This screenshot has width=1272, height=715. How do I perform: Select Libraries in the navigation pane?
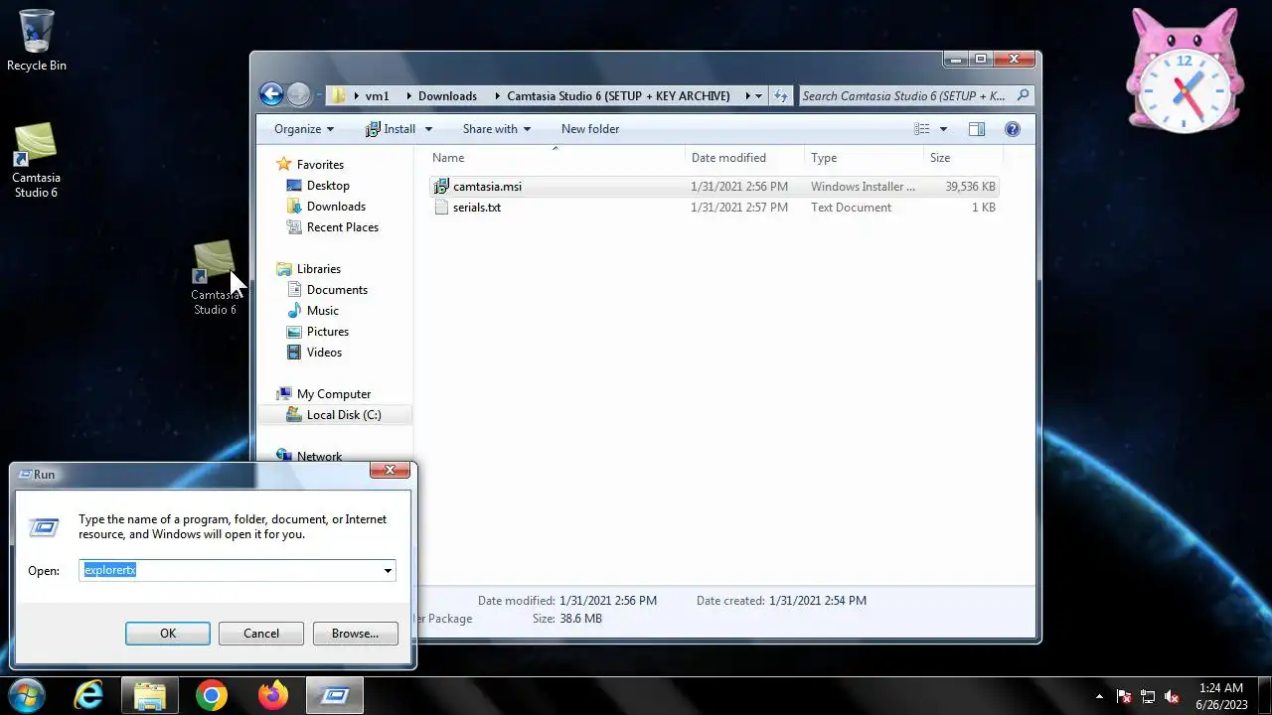pos(318,269)
